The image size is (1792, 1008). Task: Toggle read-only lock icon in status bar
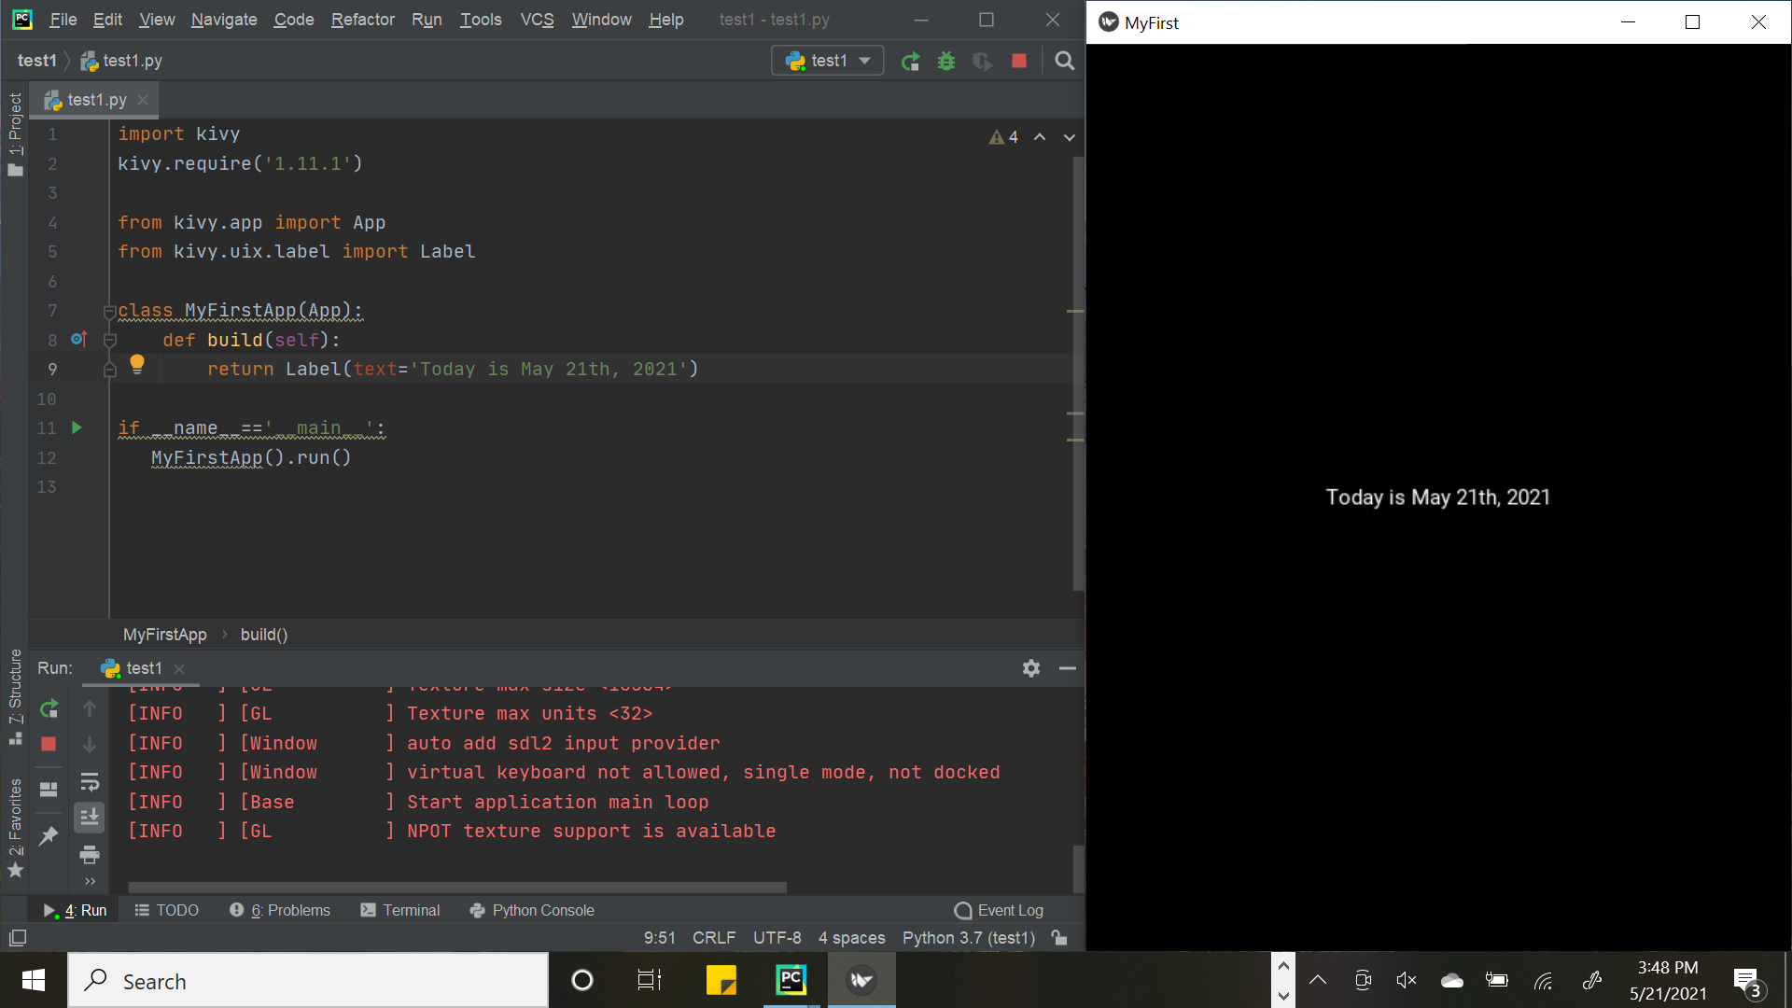1059,937
